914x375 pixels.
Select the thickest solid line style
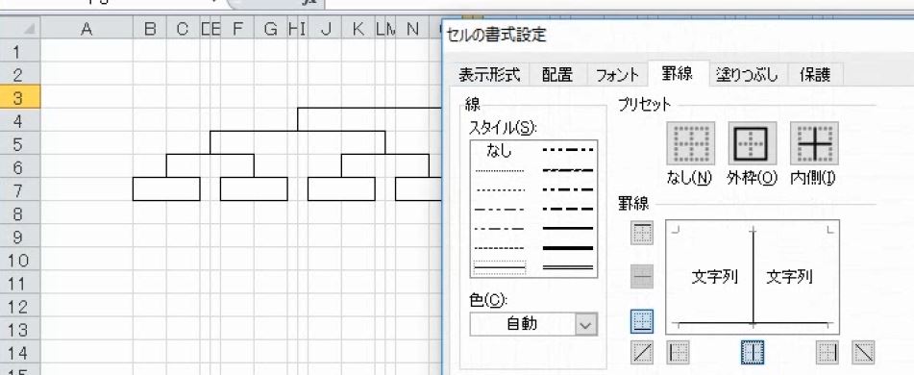567,248
